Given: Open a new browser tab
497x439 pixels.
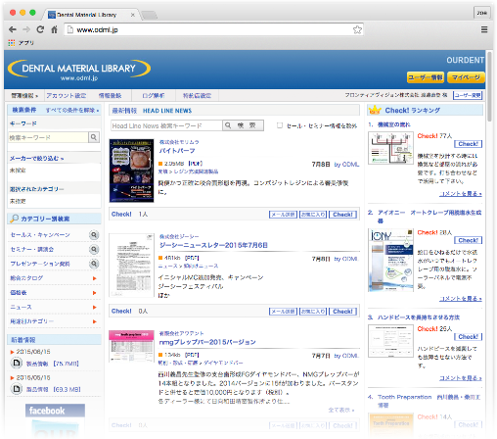Looking at the screenshot, I should click(150, 15).
